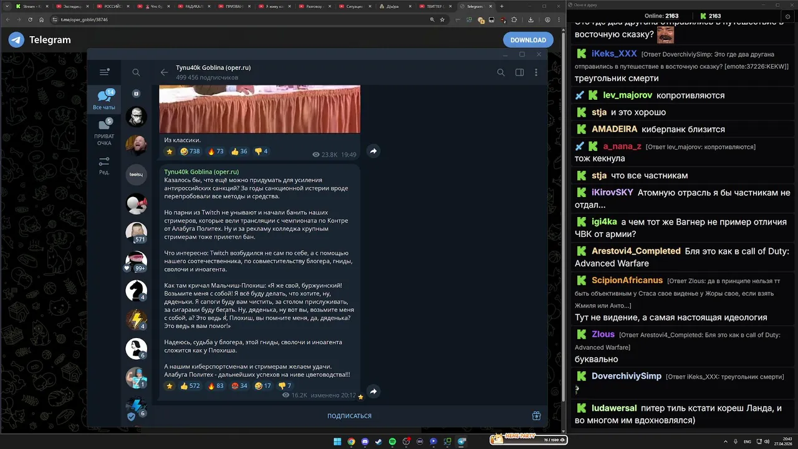The height and width of the screenshot is (449, 798).
Task: Click chat window settings gear icon
Action: pos(787,16)
